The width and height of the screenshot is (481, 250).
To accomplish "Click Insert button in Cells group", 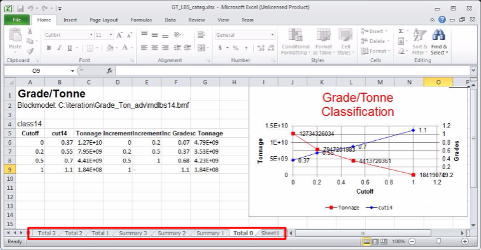I will (376, 31).
